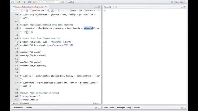Open the Project: (None) menu
The width and height of the screenshot is (198, 111).
click(179, 2)
